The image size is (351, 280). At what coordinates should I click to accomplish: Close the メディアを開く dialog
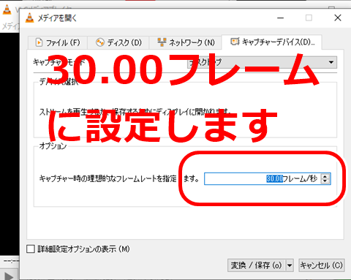pos(338,18)
